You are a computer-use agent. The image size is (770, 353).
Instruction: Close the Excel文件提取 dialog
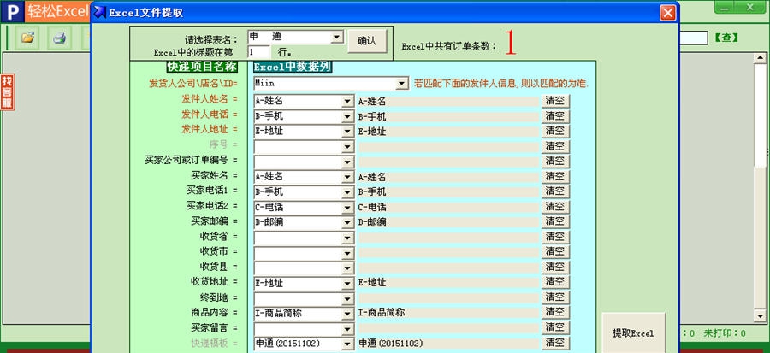pyautogui.click(x=667, y=13)
